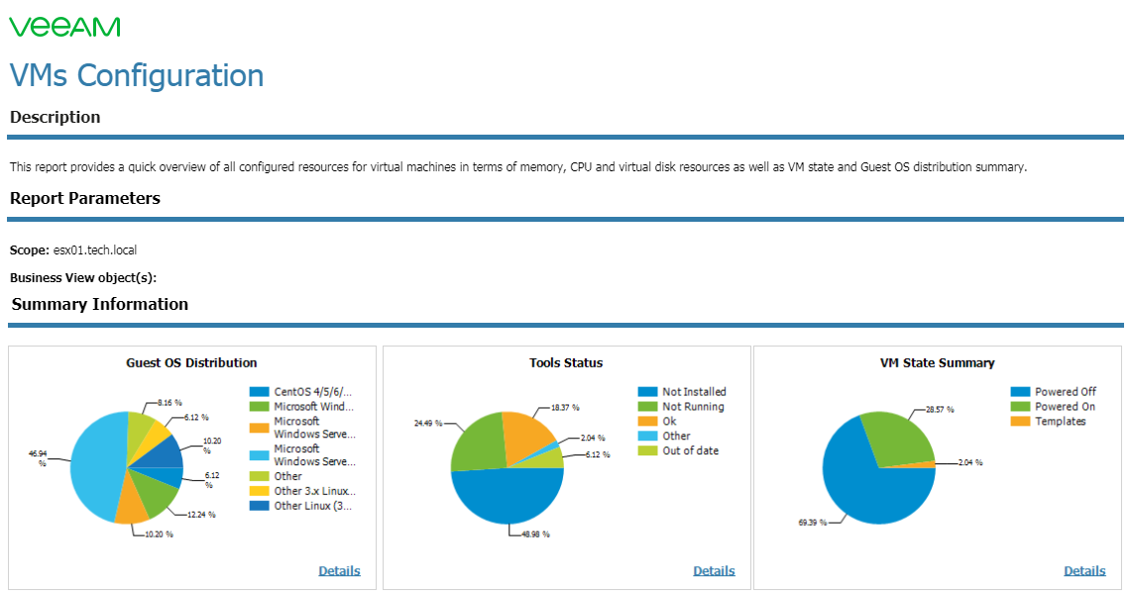
Task: Select the 46.94 % light blue pie slice
Action: (x=97, y=466)
